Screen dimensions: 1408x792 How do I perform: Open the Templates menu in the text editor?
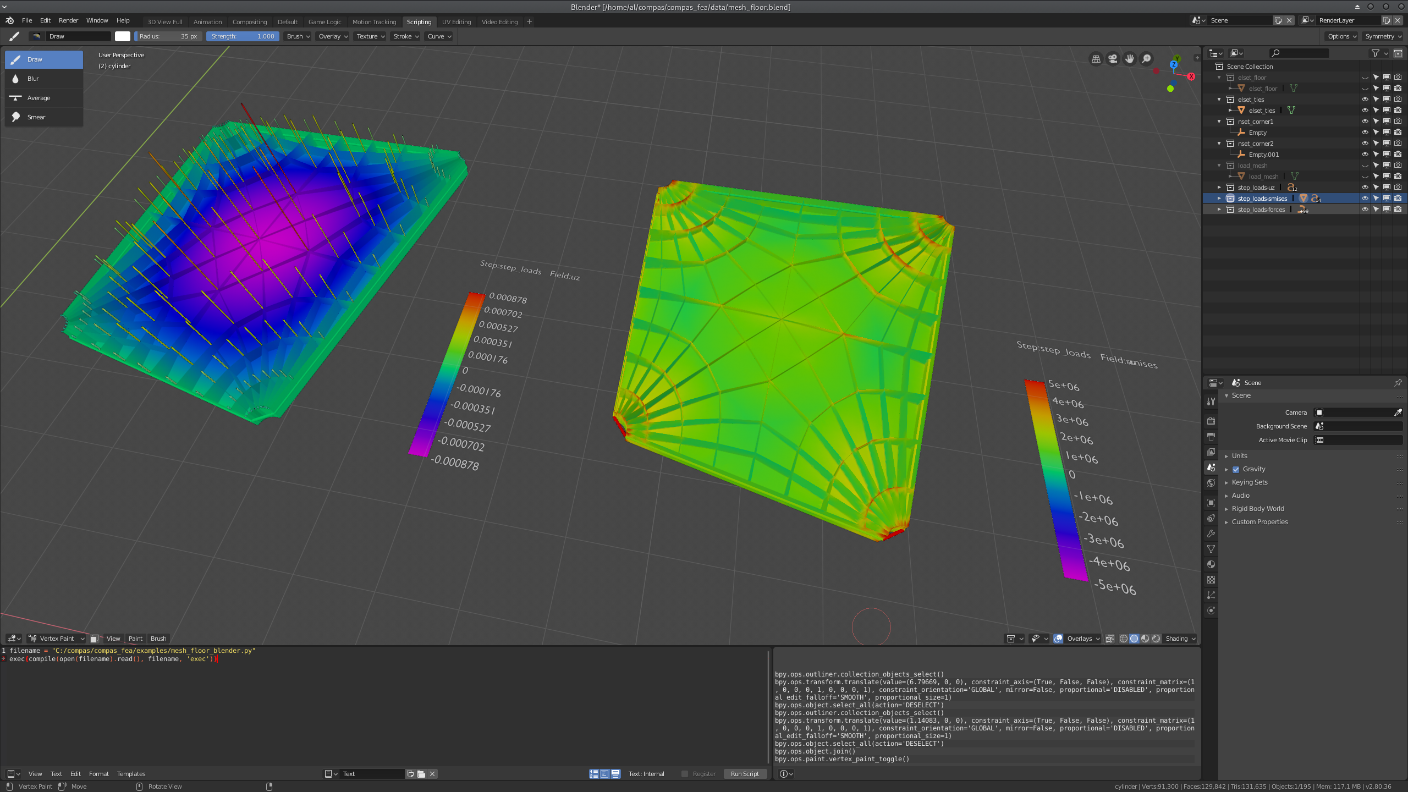coord(131,774)
